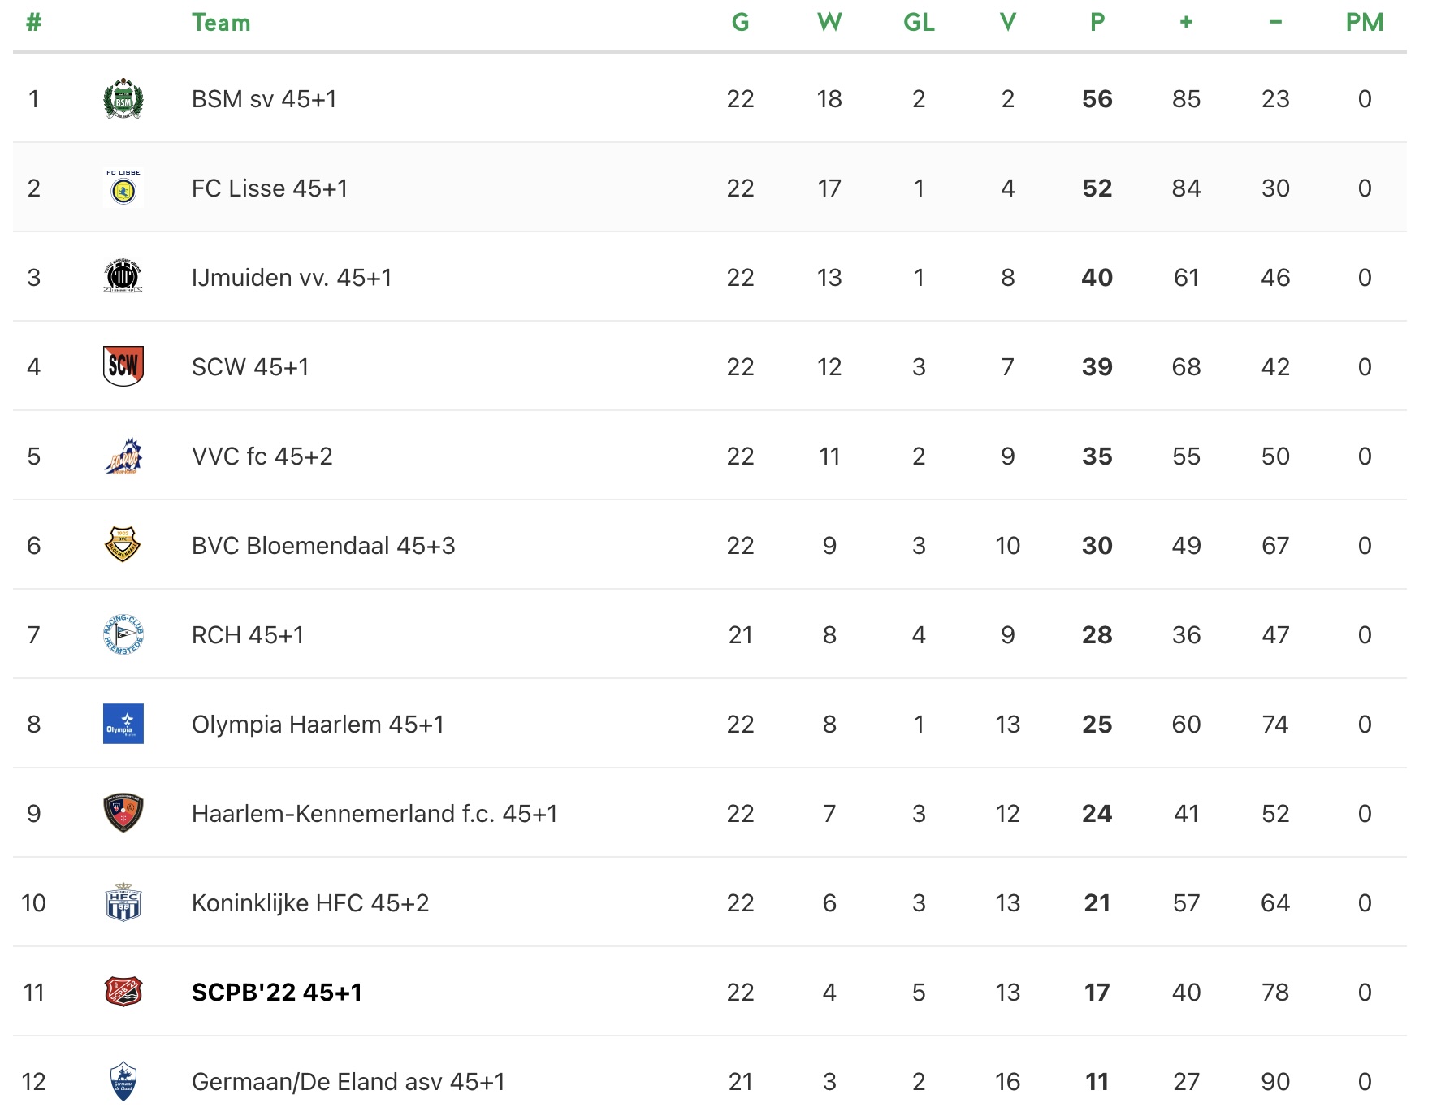
Task: Open the Germaan/De Eland club logo
Action: click(123, 1081)
